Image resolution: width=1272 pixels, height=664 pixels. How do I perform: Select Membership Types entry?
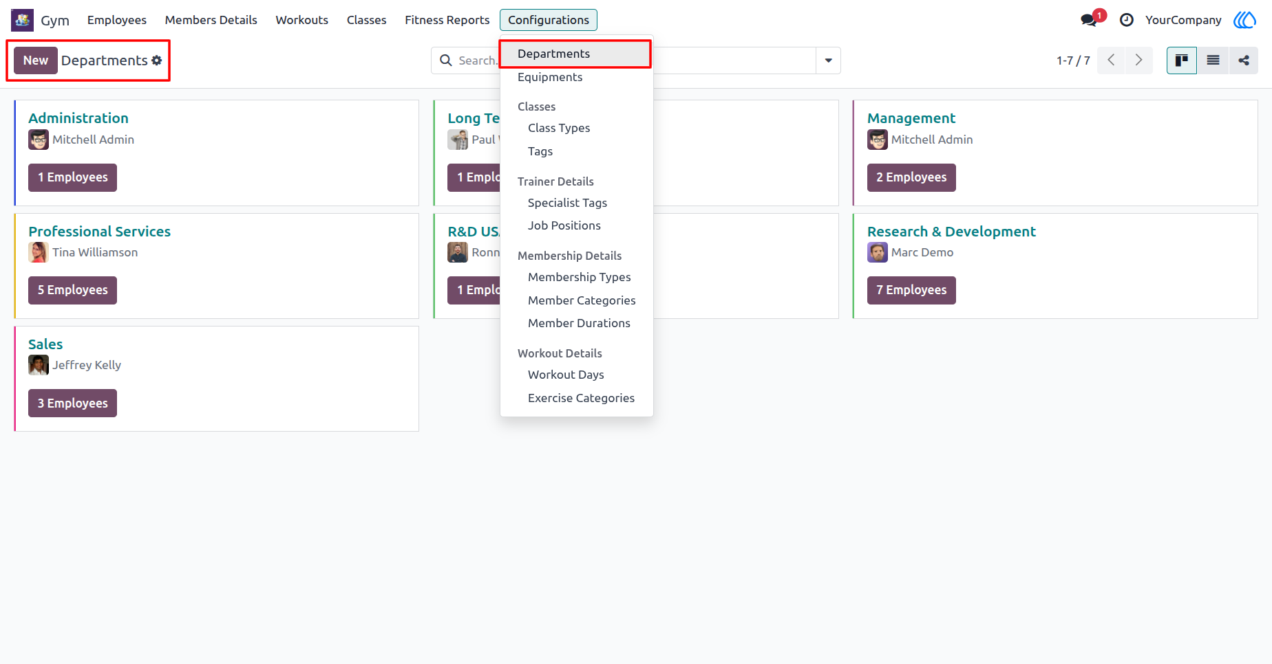click(576, 277)
